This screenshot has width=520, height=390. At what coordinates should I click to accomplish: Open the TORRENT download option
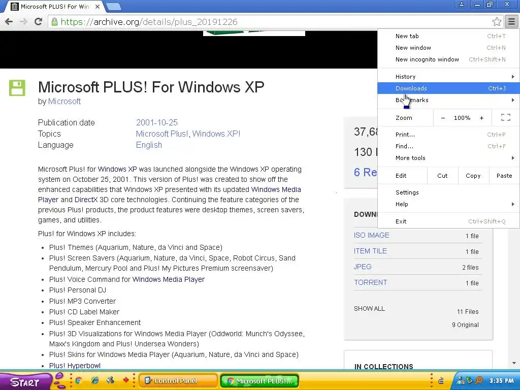tap(370, 282)
